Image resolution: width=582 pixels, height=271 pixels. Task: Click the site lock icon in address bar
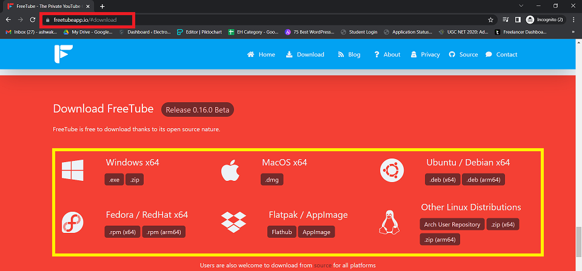pos(47,20)
